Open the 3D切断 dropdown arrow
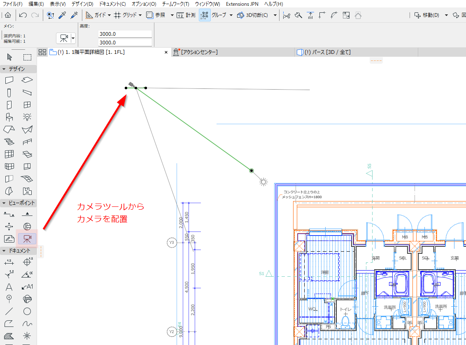 point(275,15)
